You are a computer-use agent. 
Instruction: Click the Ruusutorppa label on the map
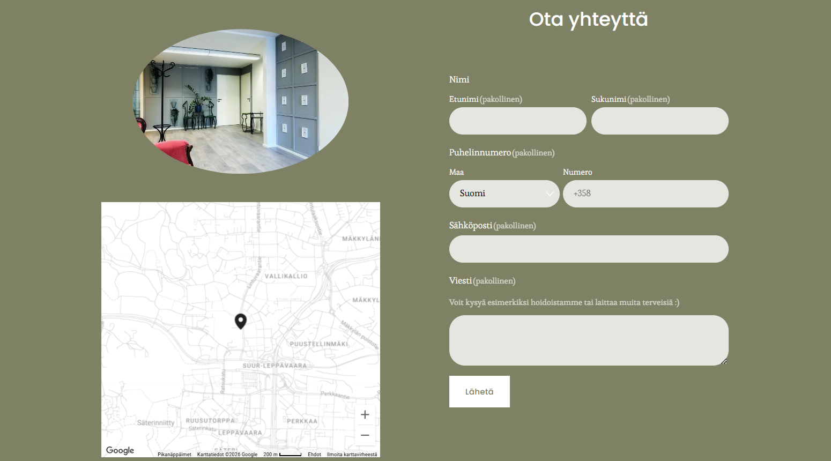210,421
